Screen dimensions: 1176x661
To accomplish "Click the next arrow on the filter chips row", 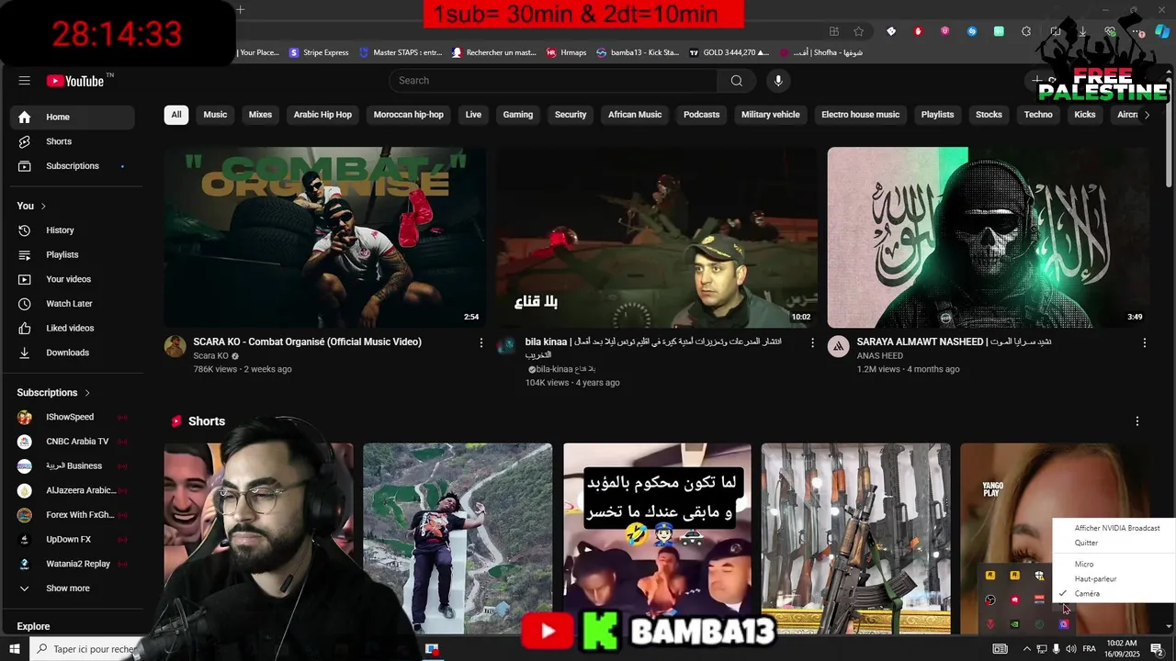I will pyautogui.click(x=1147, y=115).
